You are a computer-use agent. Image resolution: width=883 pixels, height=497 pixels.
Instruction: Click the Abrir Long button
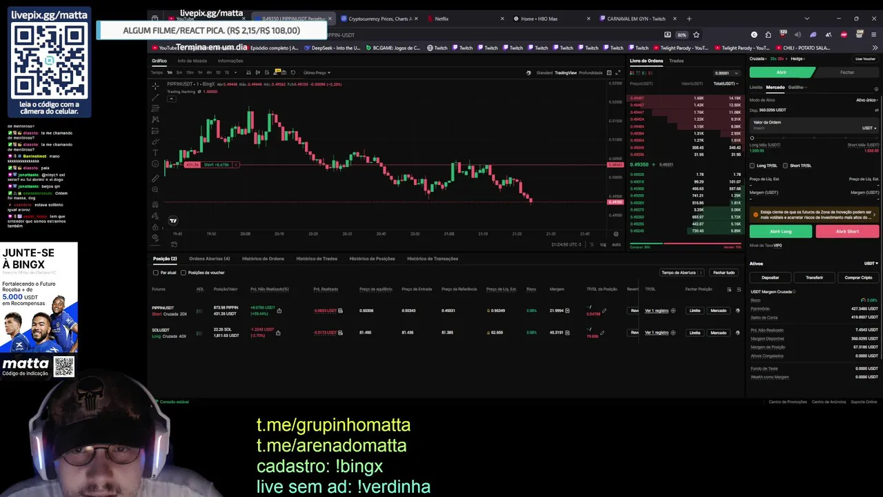tap(781, 231)
